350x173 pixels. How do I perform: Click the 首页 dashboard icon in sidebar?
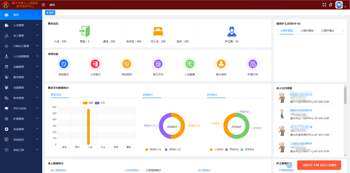[7, 15]
